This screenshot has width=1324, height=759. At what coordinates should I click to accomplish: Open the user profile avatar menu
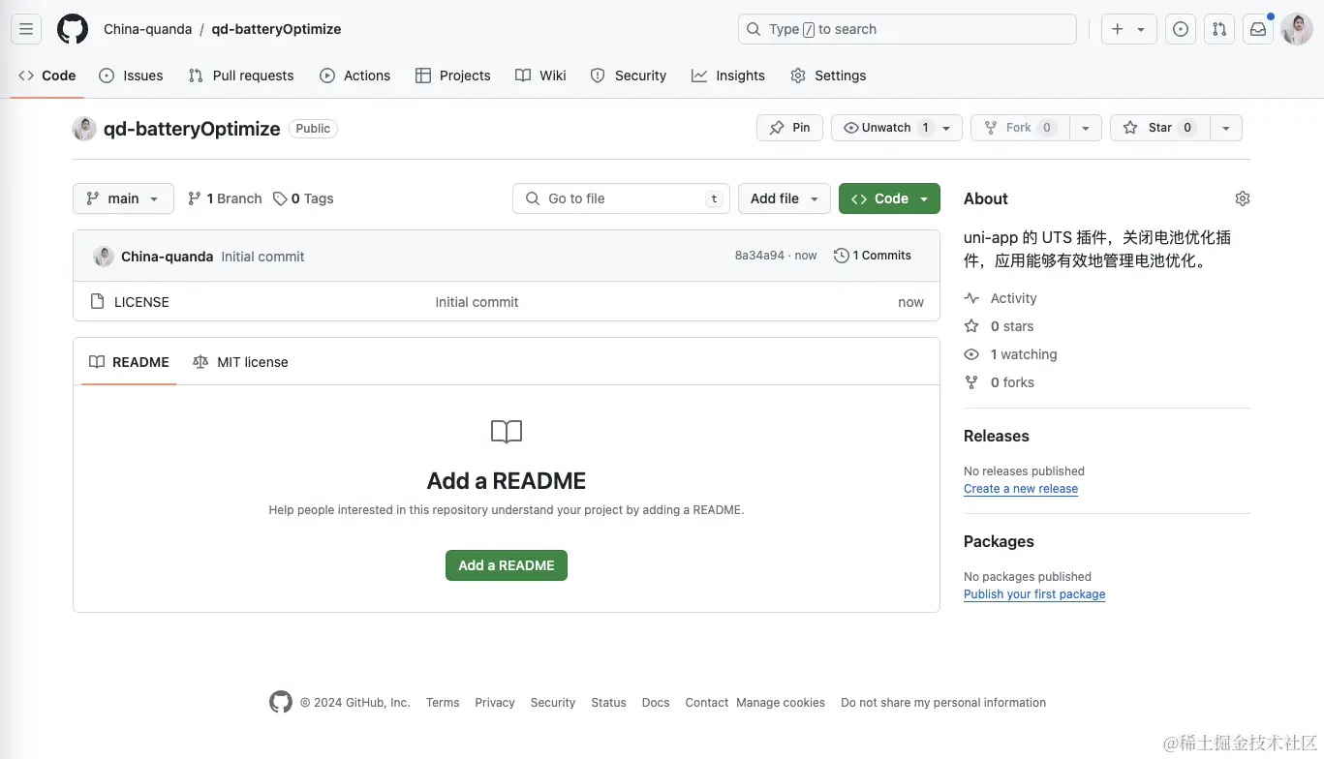[x=1297, y=29]
